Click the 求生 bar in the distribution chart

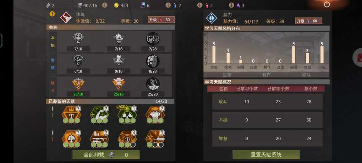click(x=214, y=54)
